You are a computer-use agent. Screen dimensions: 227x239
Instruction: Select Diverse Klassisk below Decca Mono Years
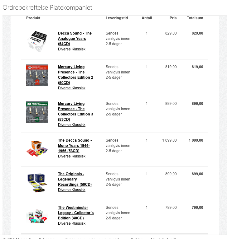click(71, 156)
